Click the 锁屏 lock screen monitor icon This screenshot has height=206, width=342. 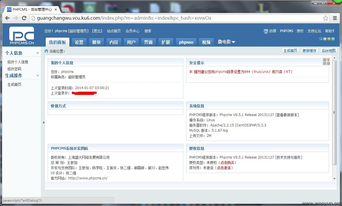tap(266, 31)
